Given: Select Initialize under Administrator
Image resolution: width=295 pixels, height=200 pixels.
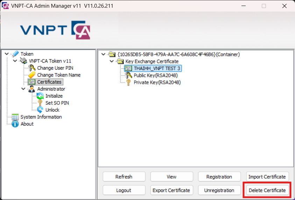Looking at the screenshot, I should tap(54, 96).
